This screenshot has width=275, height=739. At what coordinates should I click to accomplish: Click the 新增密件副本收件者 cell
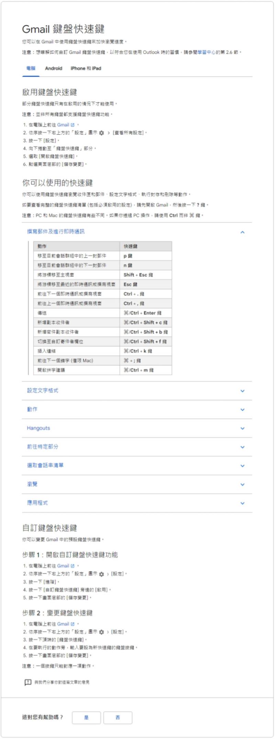pos(77,332)
